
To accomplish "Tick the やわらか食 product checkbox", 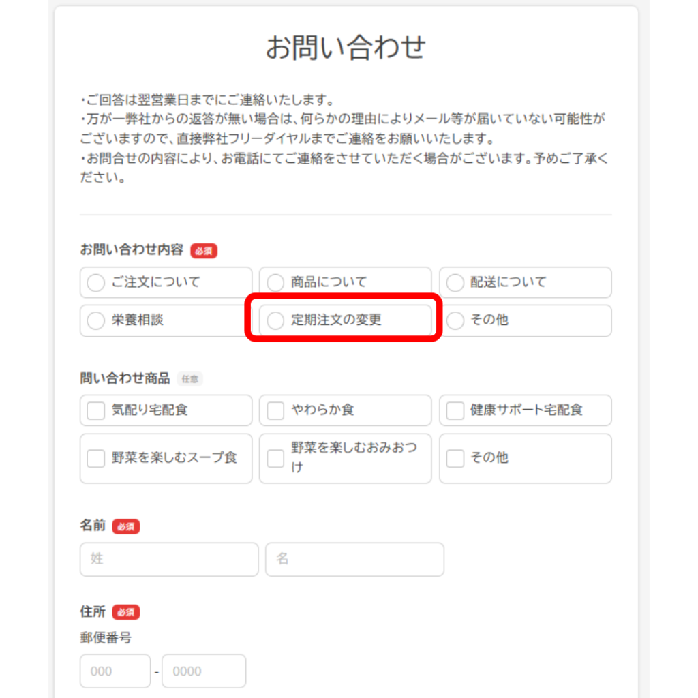I will pos(275,410).
